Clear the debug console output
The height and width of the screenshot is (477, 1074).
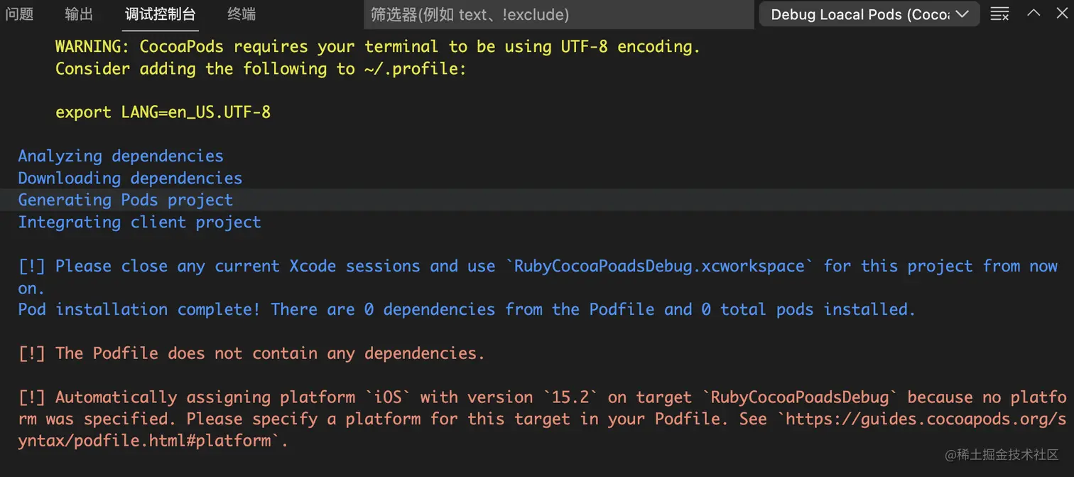999,14
